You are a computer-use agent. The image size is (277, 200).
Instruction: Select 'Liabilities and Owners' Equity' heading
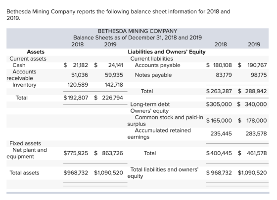pyautogui.click(x=167, y=52)
